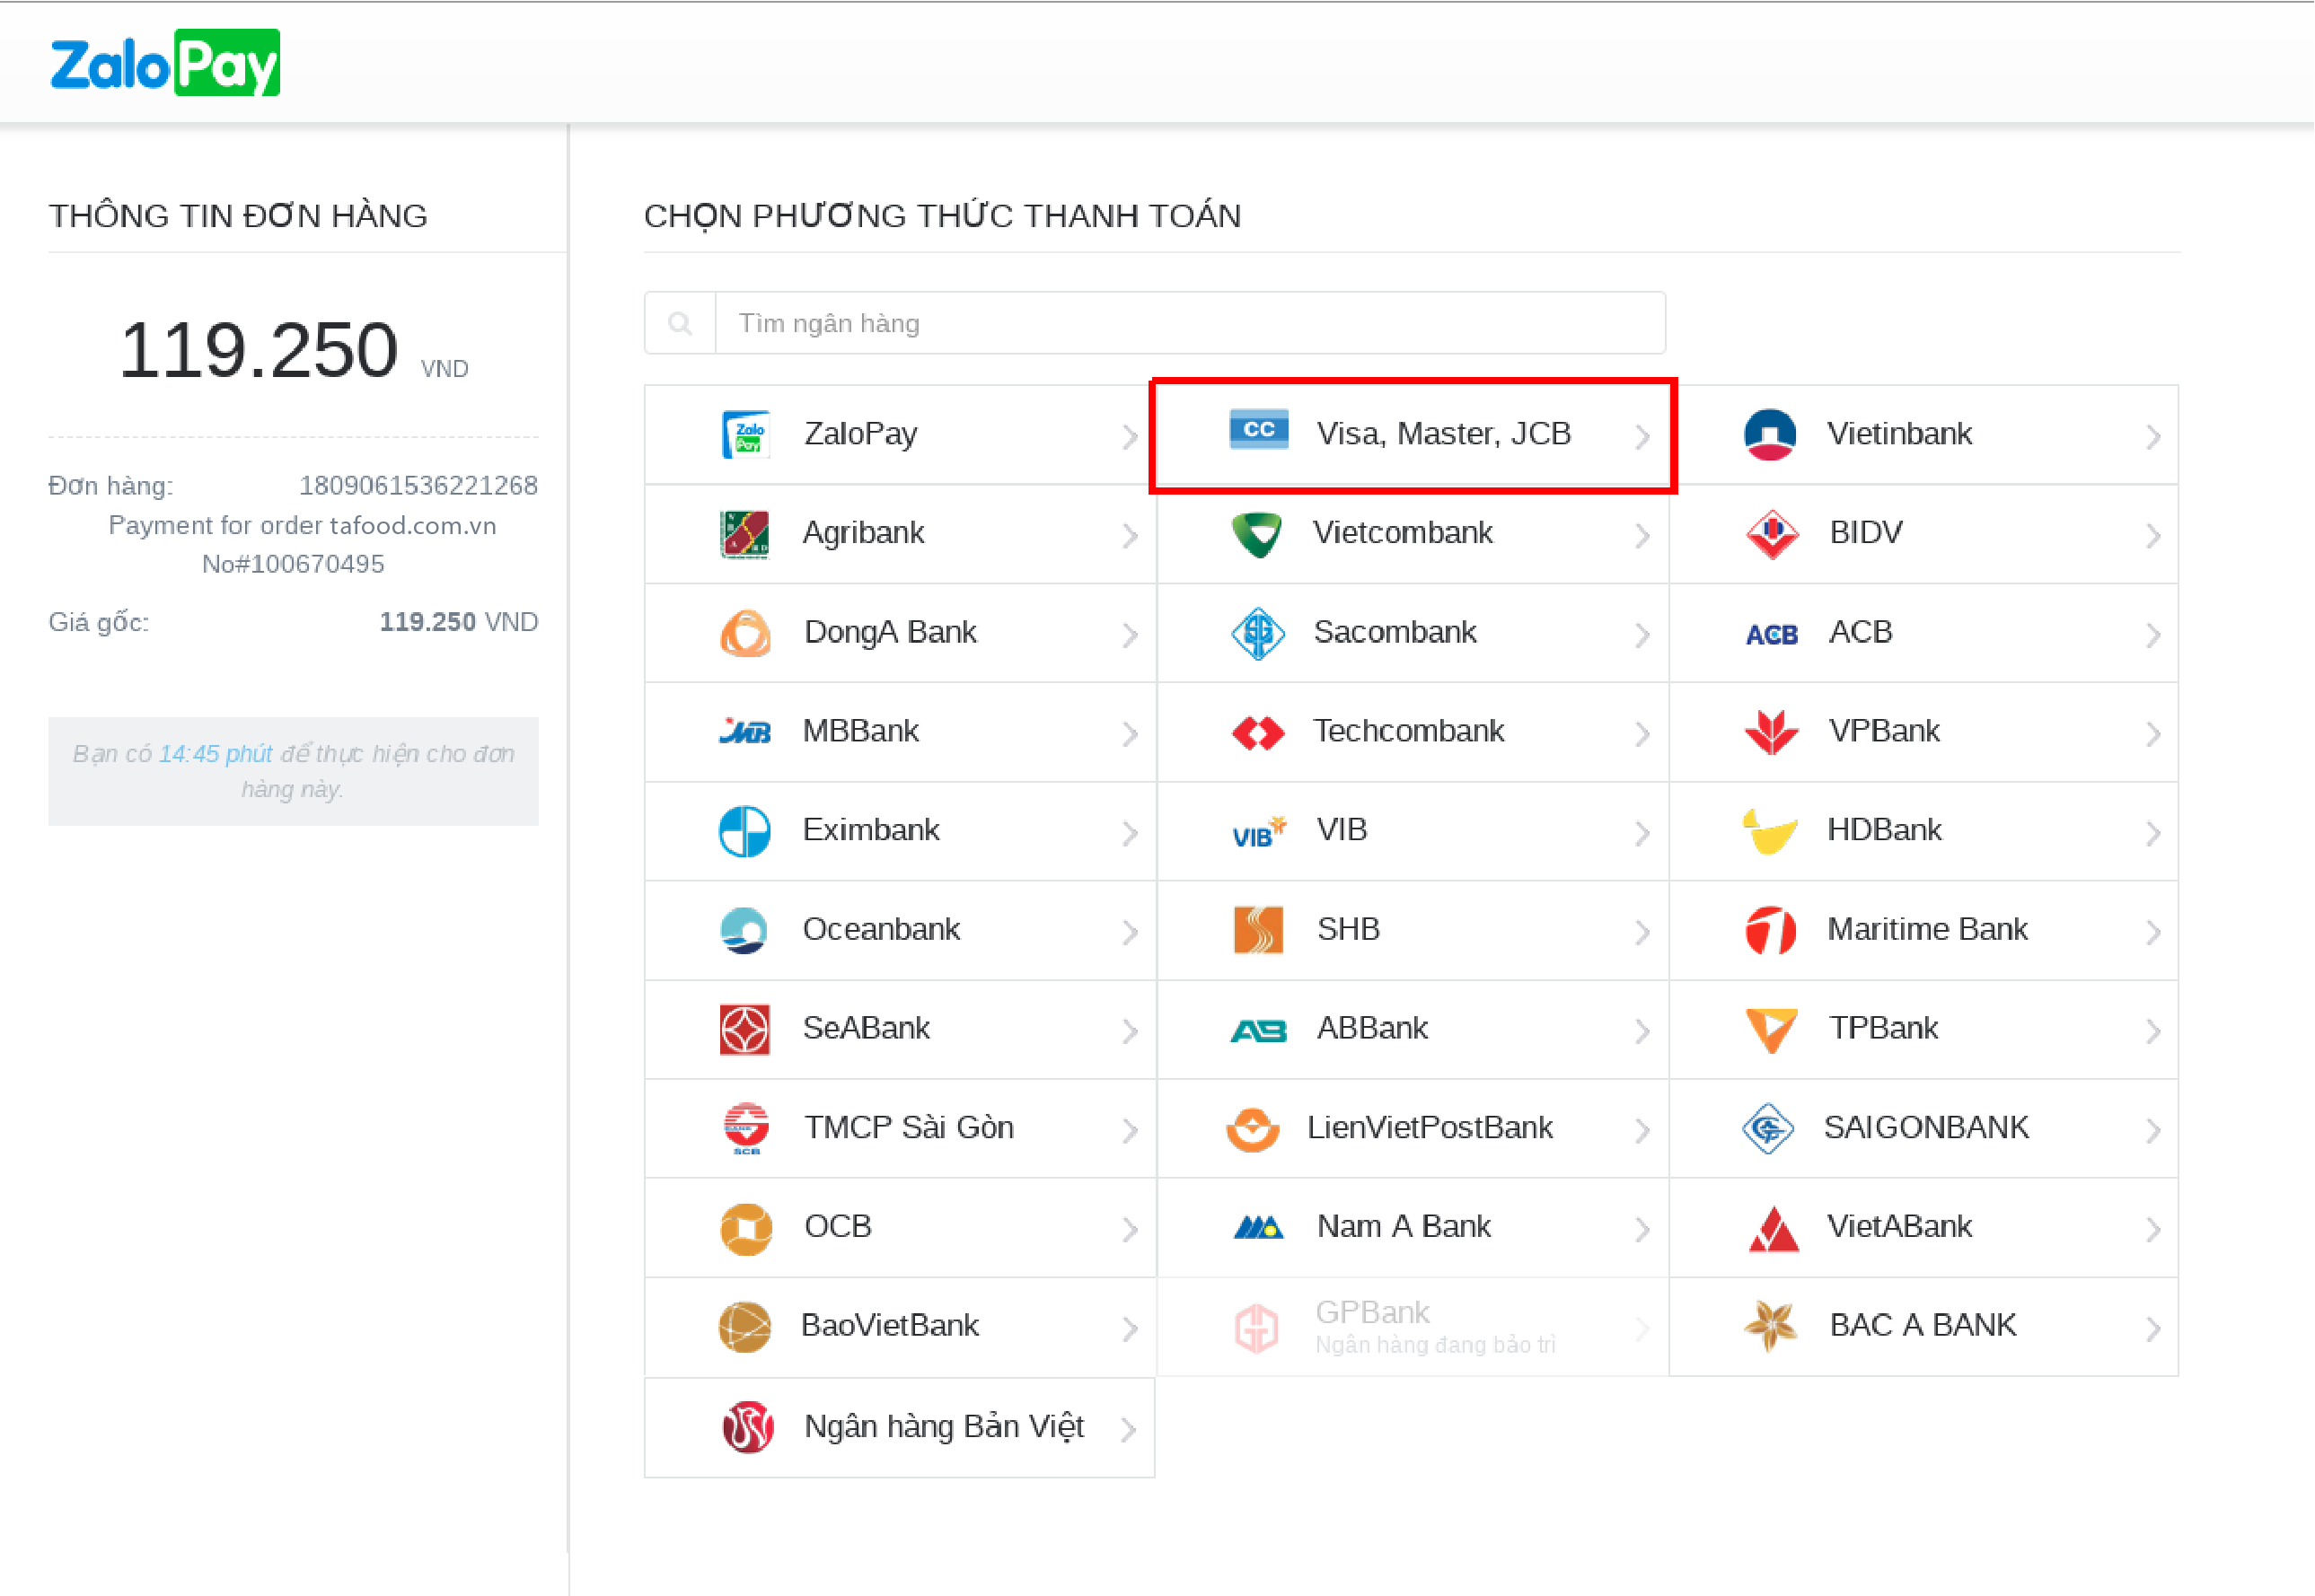2315x1596 pixels.
Task: Select the SHB logo icon
Action: click(x=1259, y=930)
